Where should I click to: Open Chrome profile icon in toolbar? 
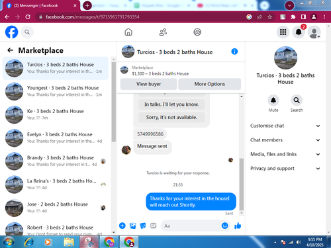(x=314, y=17)
